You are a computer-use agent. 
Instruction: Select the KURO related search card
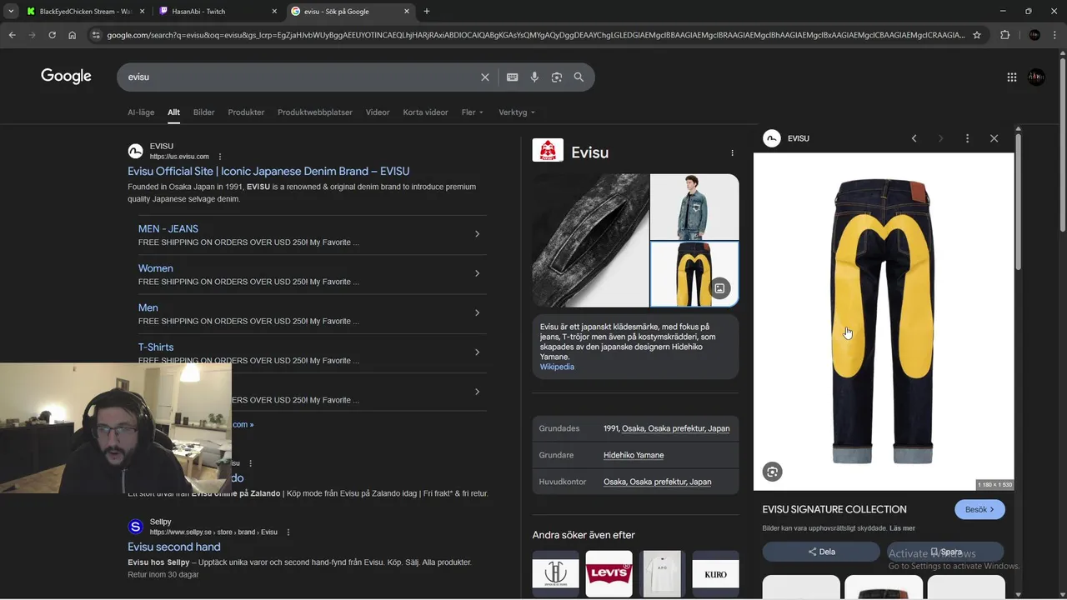coord(715,573)
